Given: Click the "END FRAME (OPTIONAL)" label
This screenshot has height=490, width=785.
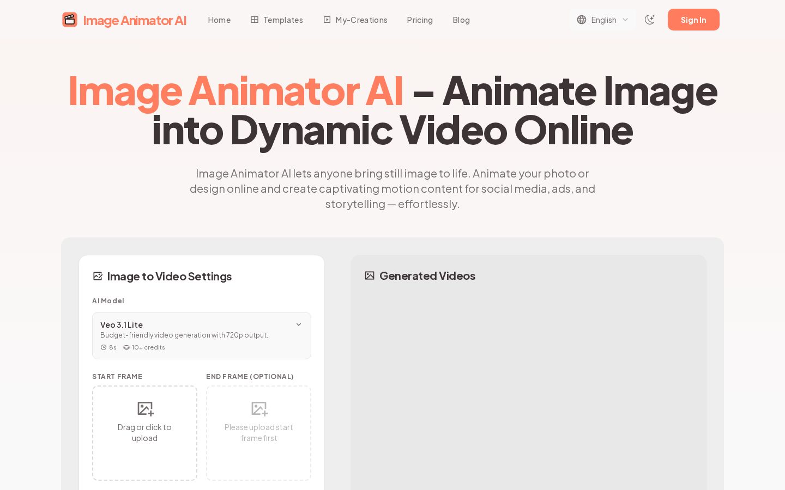Looking at the screenshot, I should pyautogui.click(x=250, y=376).
